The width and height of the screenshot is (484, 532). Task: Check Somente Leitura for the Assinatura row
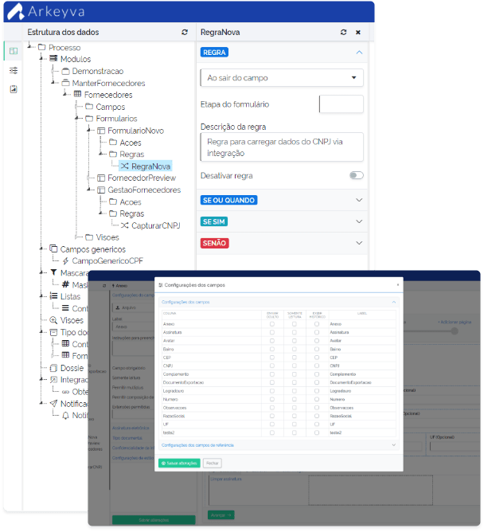click(295, 333)
